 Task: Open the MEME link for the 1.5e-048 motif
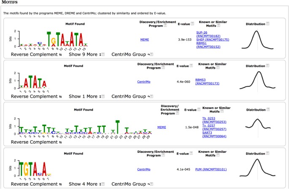pos(162,127)
